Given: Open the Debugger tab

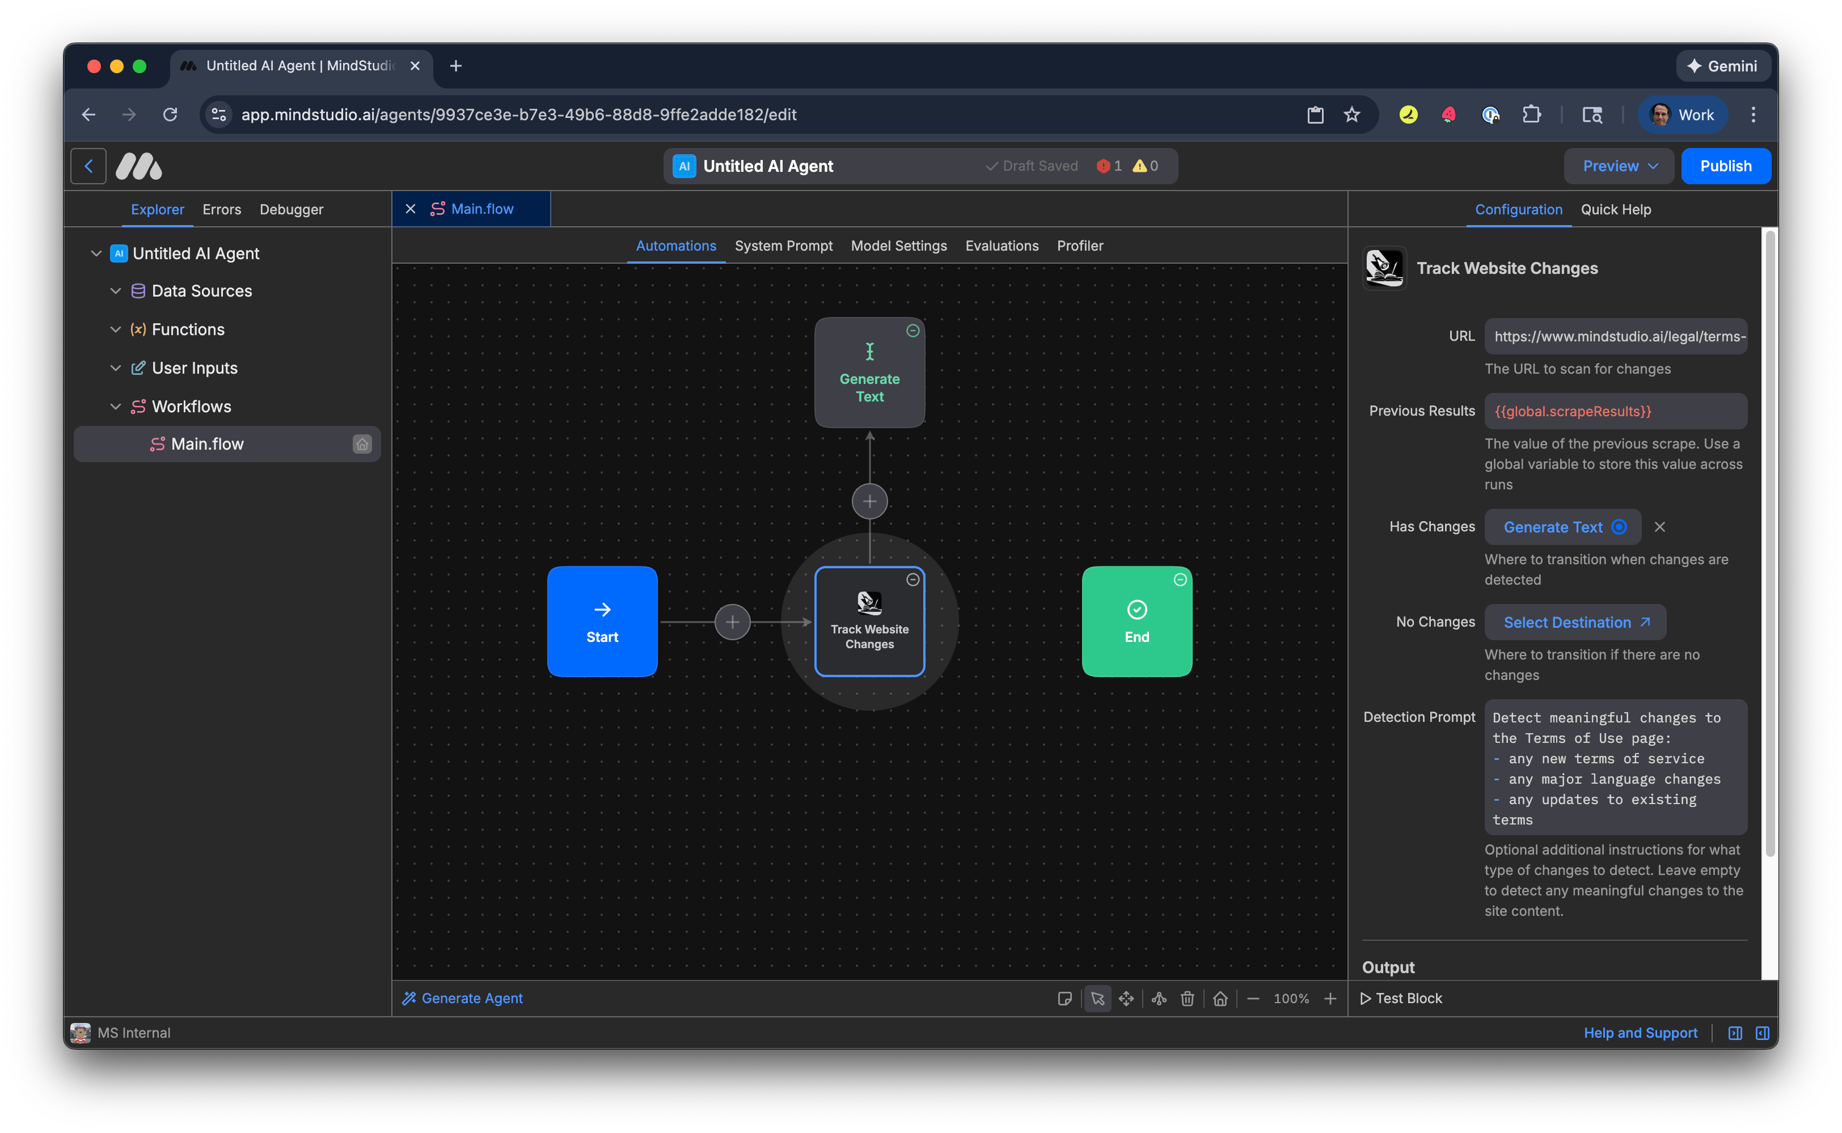Looking at the screenshot, I should [291, 210].
